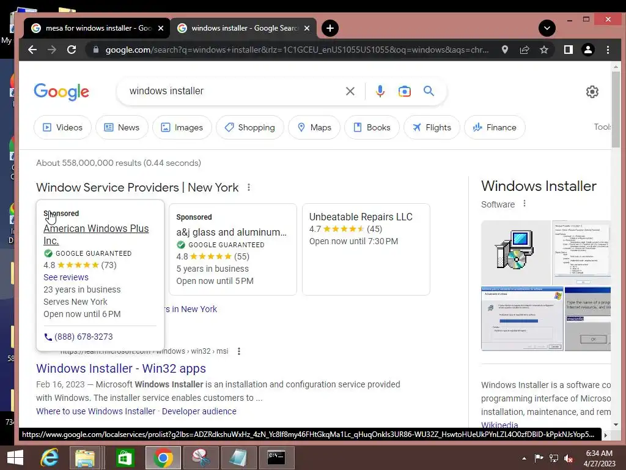Click the muted volume tray icon
This screenshot has width=626, height=470.
[x=569, y=458]
